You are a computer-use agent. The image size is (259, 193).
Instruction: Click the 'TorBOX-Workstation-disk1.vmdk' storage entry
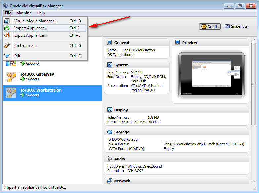204,144
